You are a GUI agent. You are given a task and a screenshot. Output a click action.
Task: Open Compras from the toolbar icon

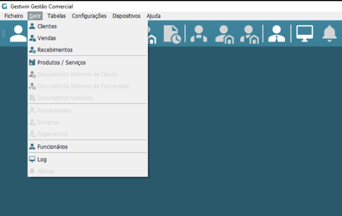[x=224, y=34]
